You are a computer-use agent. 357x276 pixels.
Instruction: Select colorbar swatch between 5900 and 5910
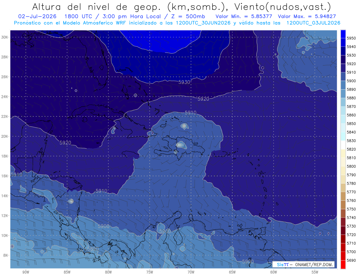(x=343, y=77)
